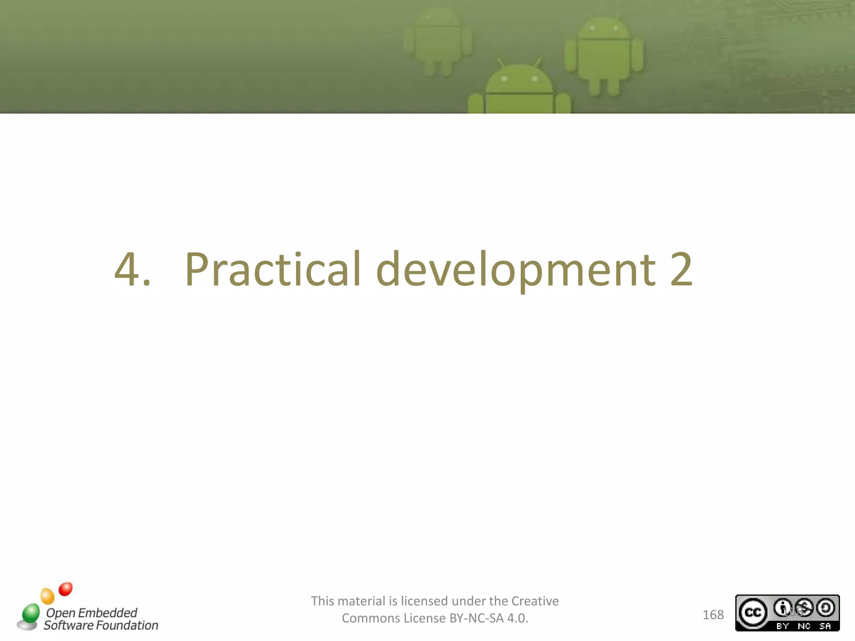855x641 pixels.
Task: Click the red ball in the OESF logo
Action: pos(66,589)
